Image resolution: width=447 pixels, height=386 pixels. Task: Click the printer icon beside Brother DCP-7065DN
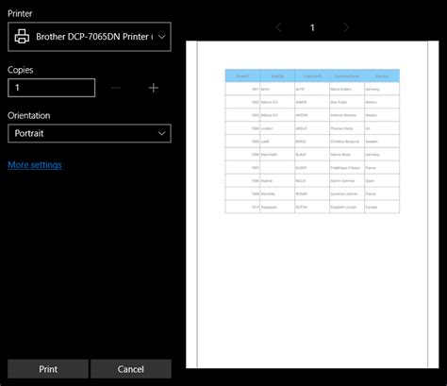coord(22,37)
